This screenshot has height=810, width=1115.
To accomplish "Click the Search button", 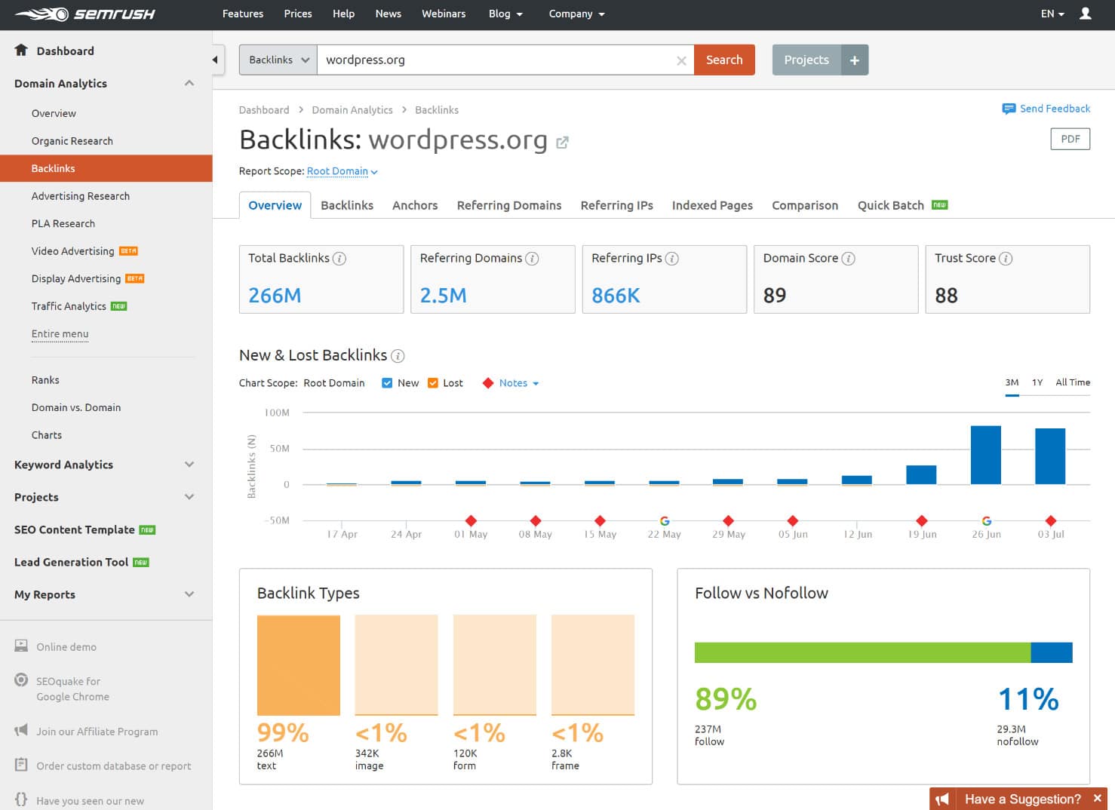I will (x=723, y=60).
